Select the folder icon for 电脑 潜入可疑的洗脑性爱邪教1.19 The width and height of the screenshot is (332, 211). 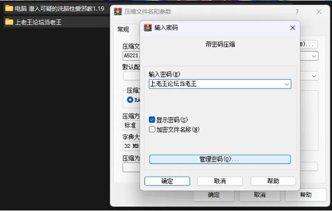[9, 8]
